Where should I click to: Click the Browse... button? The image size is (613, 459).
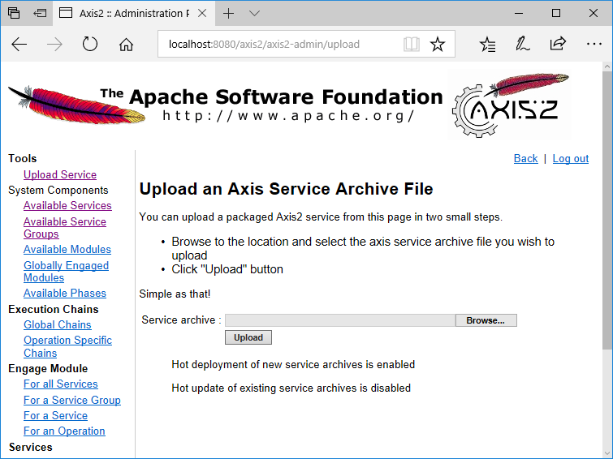pos(486,320)
